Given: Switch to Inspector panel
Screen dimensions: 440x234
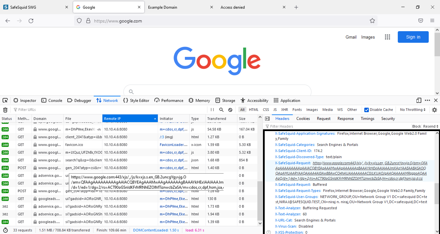Looking at the screenshot, I should [x=25, y=101].
